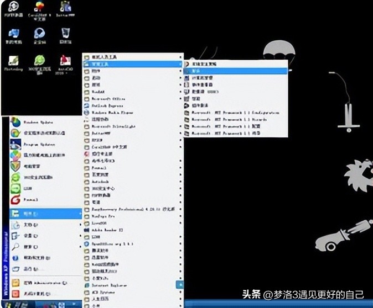Open Search item in Start menu
This screenshot has width=373, height=308.
pos(45,247)
